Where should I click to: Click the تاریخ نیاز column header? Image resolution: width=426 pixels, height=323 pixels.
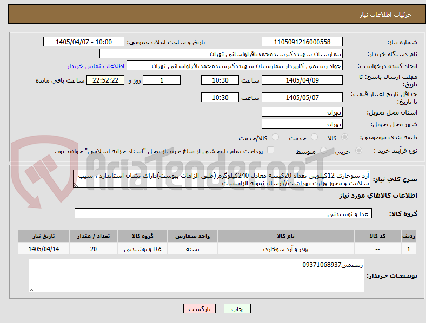[x=43, y=236]
